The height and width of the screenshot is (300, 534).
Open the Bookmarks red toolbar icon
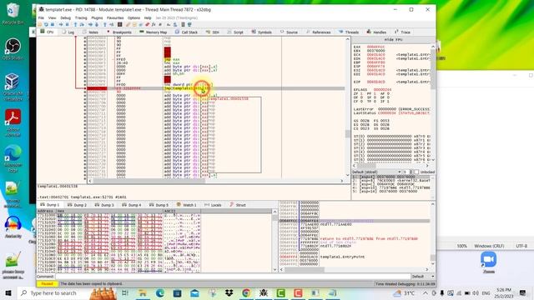(147, 24)
